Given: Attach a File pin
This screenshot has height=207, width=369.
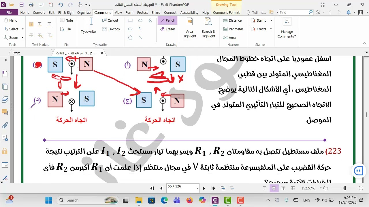Looking at the screenshot, I should pos(65,29).
